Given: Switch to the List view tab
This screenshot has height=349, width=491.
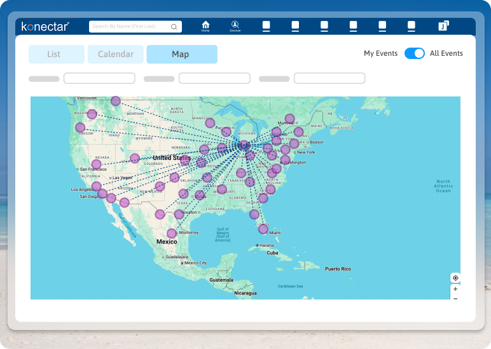Looking at the screenshot, I should [56, 55].
